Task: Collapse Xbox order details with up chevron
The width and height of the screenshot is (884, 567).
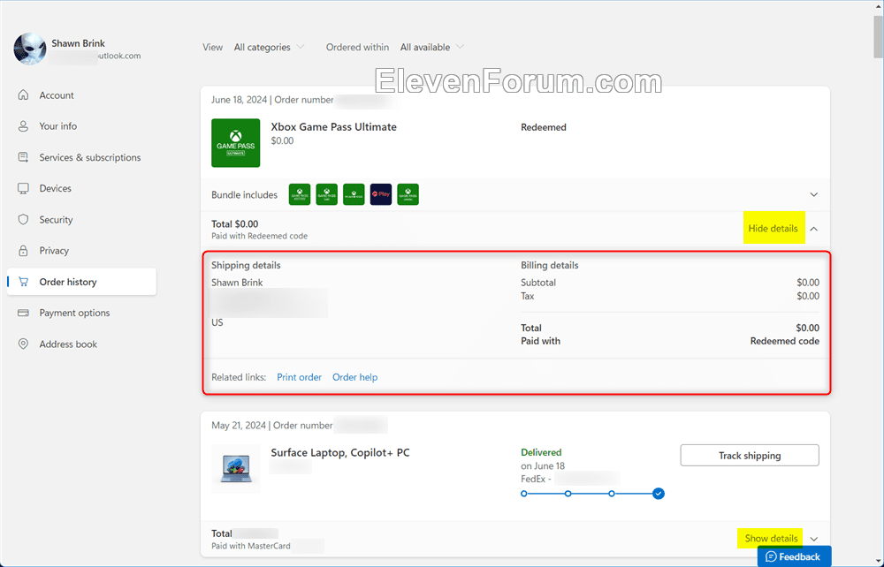Action: (813, 229)
